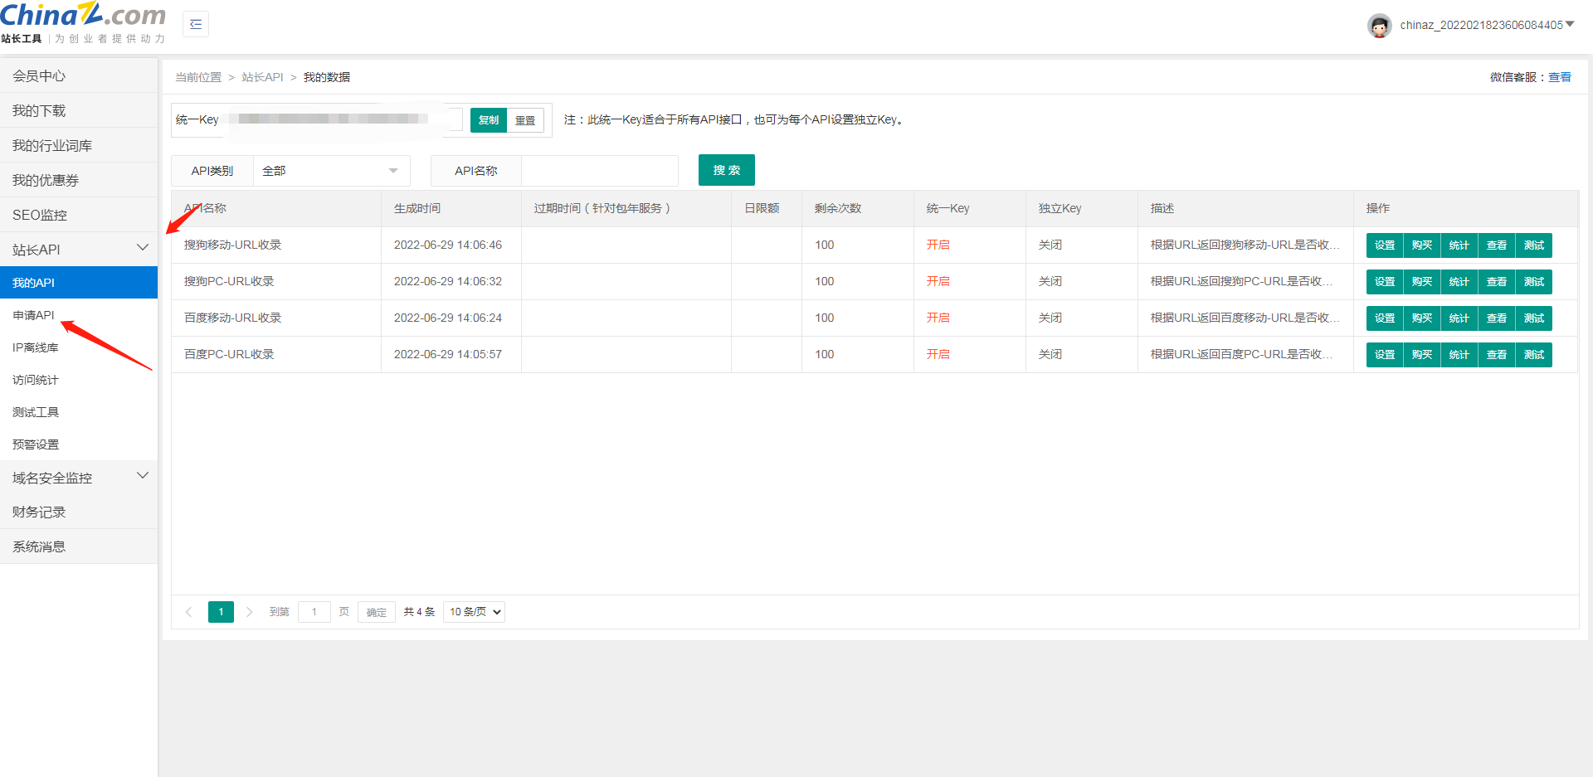1593x777 pixels.
Task: Toggle 独立Key 关闭 for 百度移动-URL收录
Action: coord(1050,318)
